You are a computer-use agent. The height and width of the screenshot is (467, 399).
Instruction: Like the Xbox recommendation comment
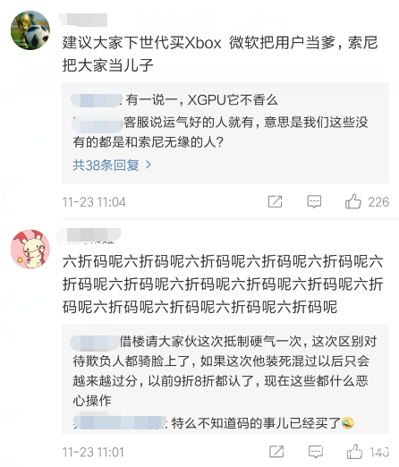(x=353, y=201)
